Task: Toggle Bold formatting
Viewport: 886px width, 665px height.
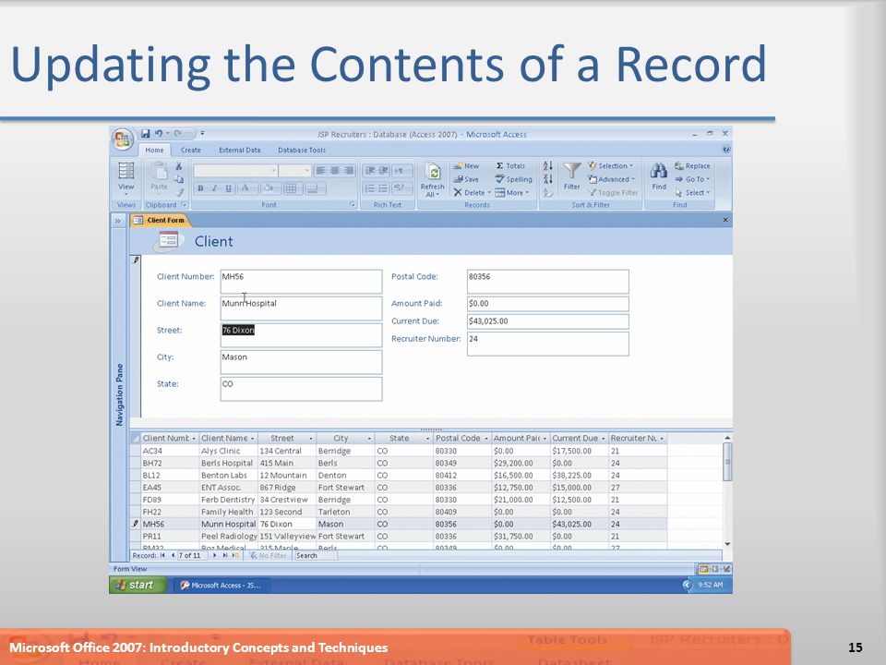Action: point(200,188)
